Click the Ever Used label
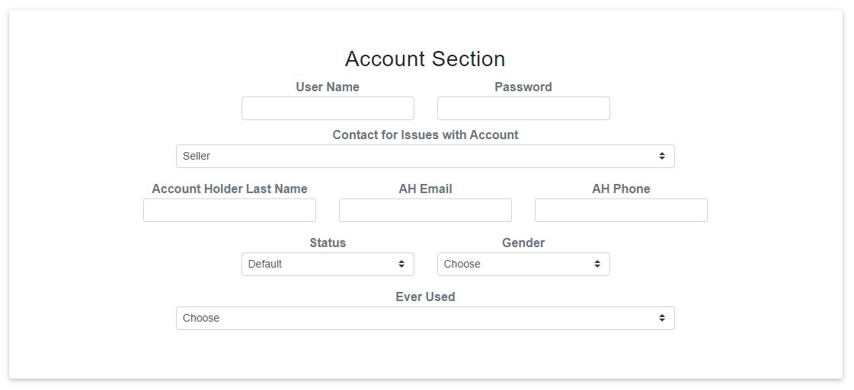854x390 pixels. coord(425,296)
